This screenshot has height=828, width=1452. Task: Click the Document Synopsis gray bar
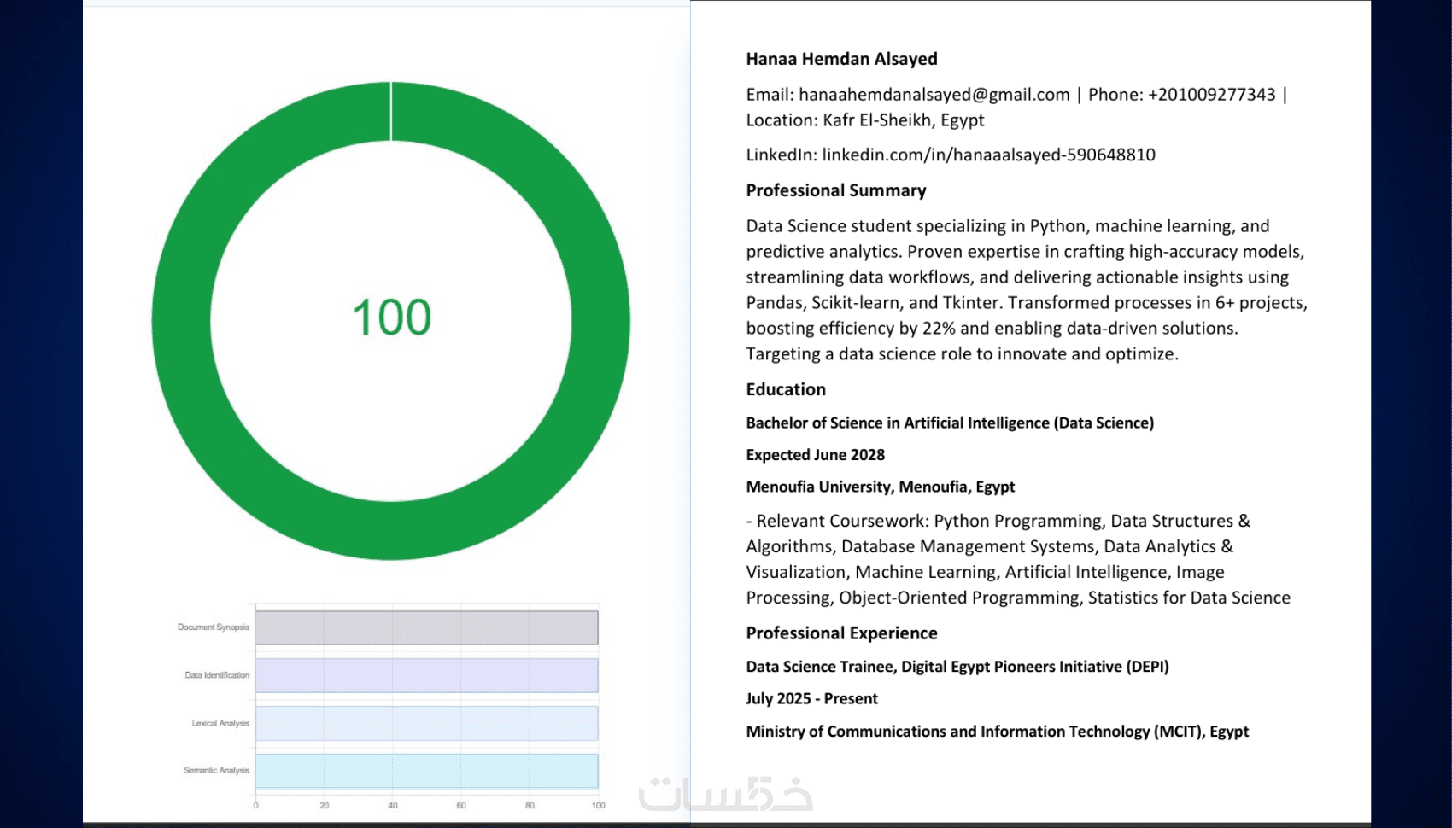(426, 627)
